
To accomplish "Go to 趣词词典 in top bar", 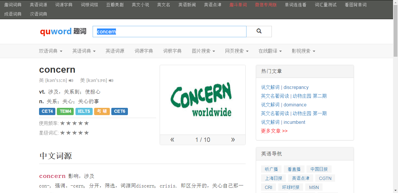I will coord(13,5).
